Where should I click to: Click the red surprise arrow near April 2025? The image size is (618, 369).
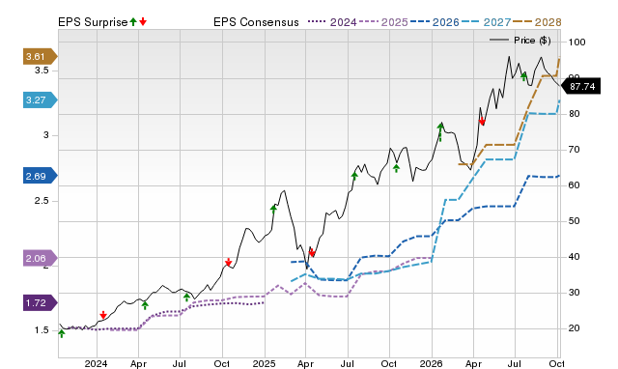tap(312, 253)
